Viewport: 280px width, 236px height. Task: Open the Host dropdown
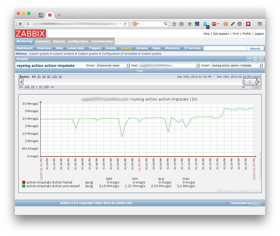point(169,65)
